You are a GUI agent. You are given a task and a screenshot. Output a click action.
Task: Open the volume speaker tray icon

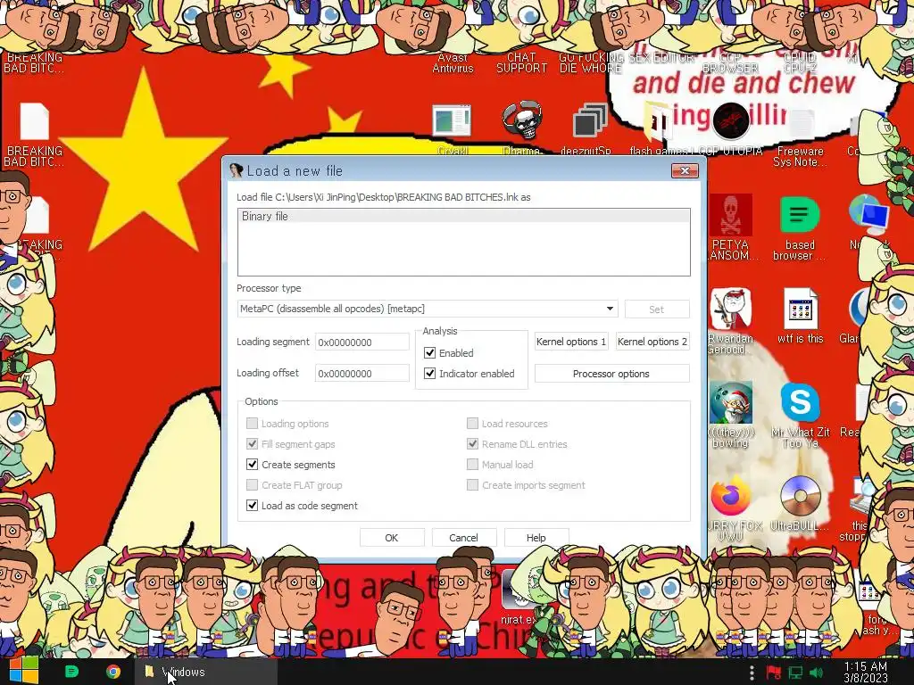click(x=816, y=673)
